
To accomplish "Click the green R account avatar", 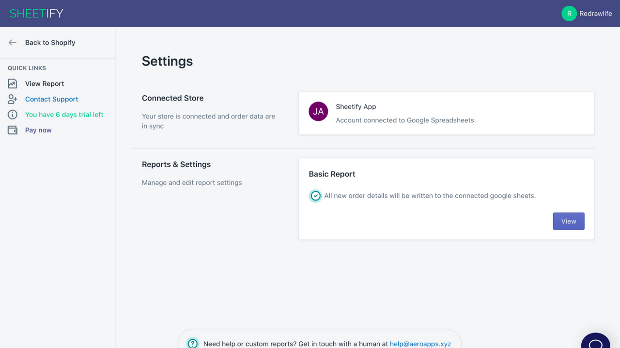I will pyautogui.click(x=569, y=13).
